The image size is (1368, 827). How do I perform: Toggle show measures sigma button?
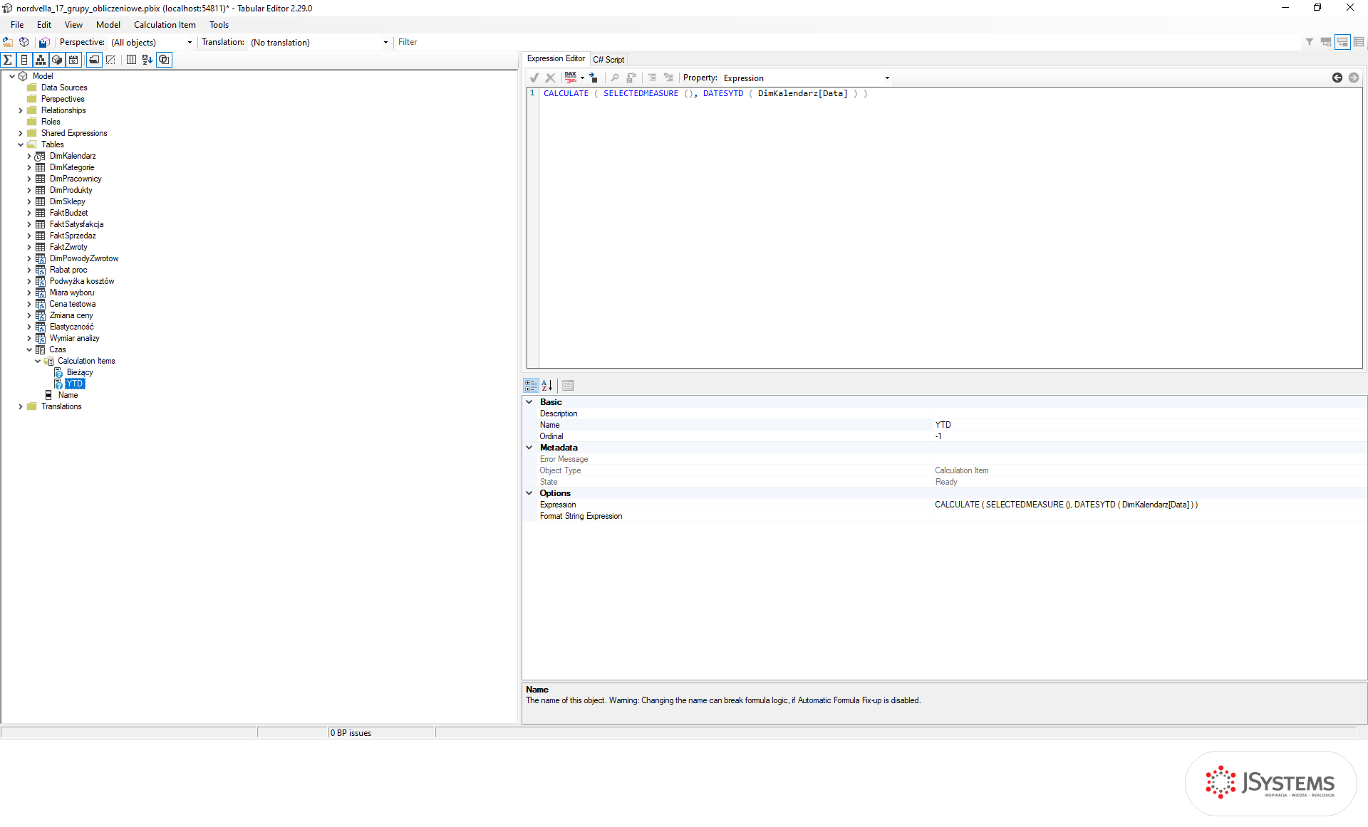coord(8,60)
